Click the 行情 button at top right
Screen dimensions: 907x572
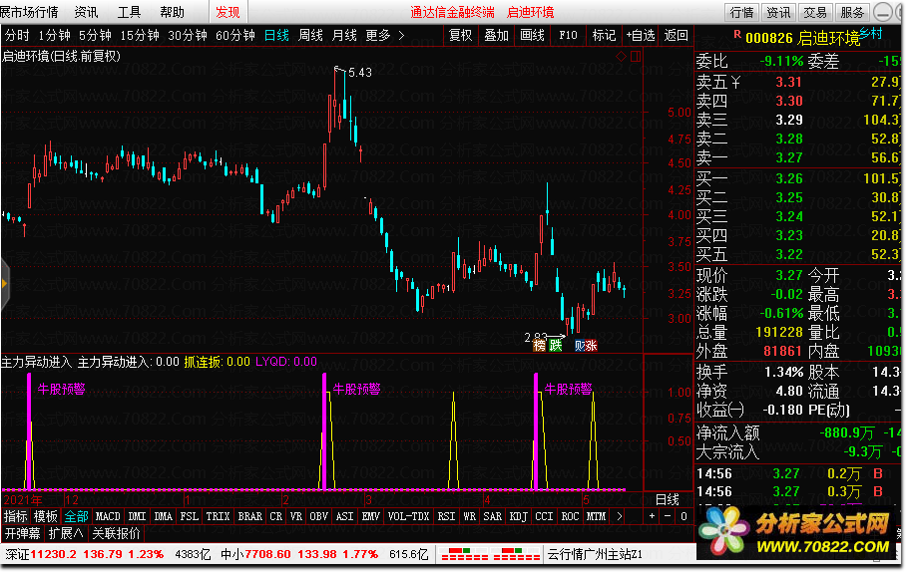[x=742, y=12]
